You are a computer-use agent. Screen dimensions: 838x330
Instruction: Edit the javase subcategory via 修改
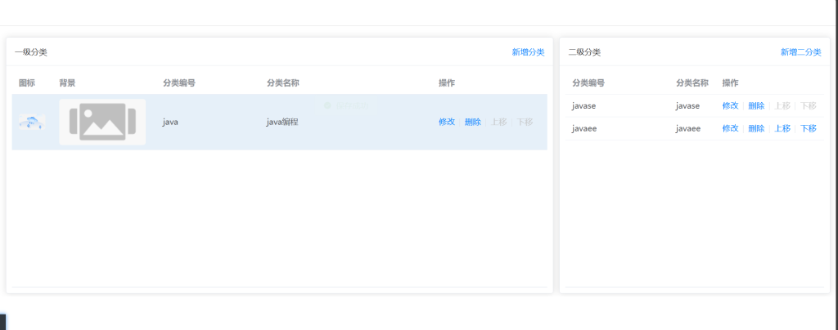point(730,105)
